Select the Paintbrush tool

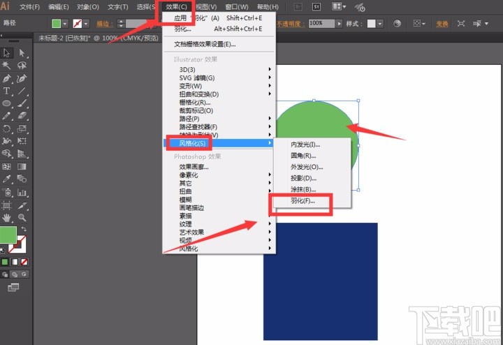tap(22, 103)
